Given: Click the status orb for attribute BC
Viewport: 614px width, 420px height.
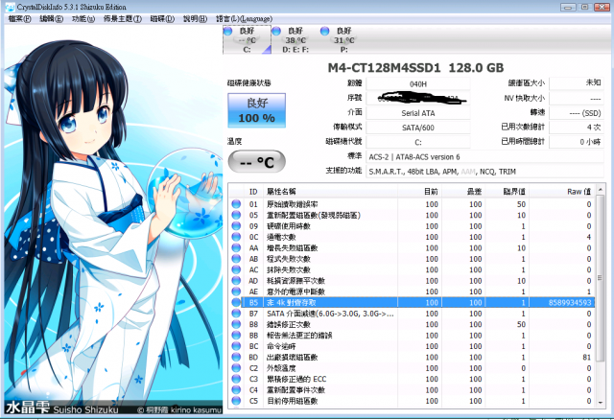Looking at the screenshot, I should [x=236, y=346].
